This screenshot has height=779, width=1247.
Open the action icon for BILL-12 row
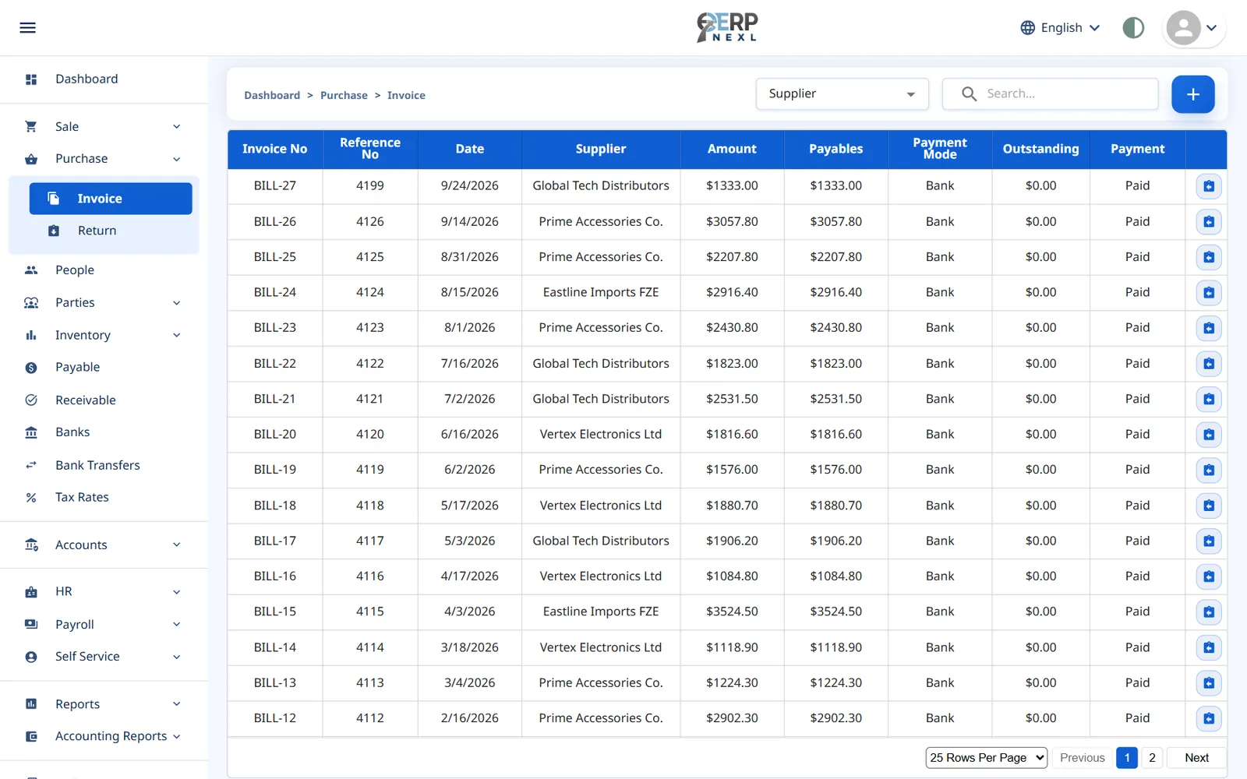pyautogui.click(x=1209, y=718)
